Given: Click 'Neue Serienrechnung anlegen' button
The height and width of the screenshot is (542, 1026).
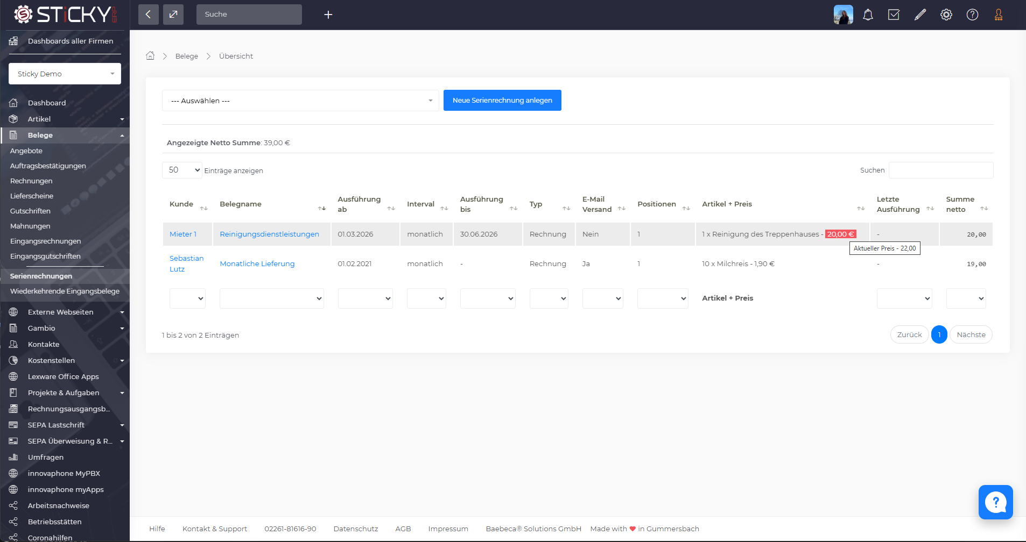Looking at the screenshot, I should pyautogui.click(x=502, y=101).
